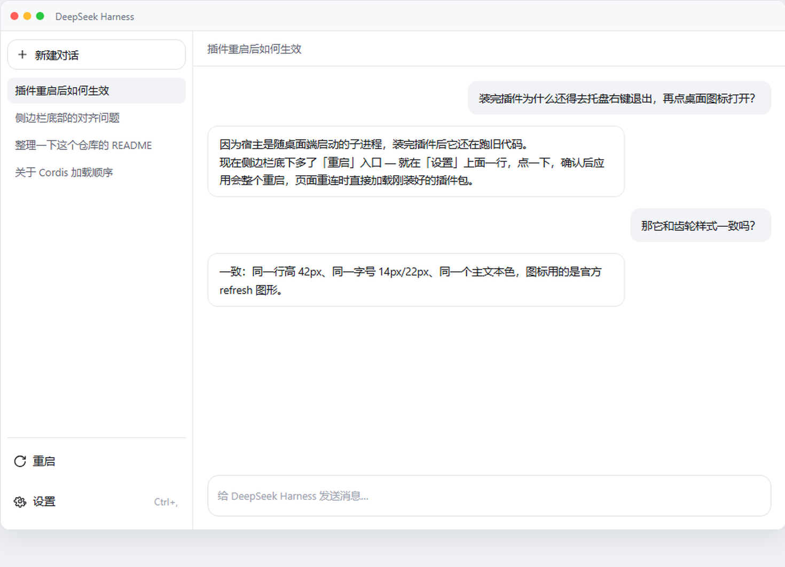Open 设置 from the sidebar footer

97,502
